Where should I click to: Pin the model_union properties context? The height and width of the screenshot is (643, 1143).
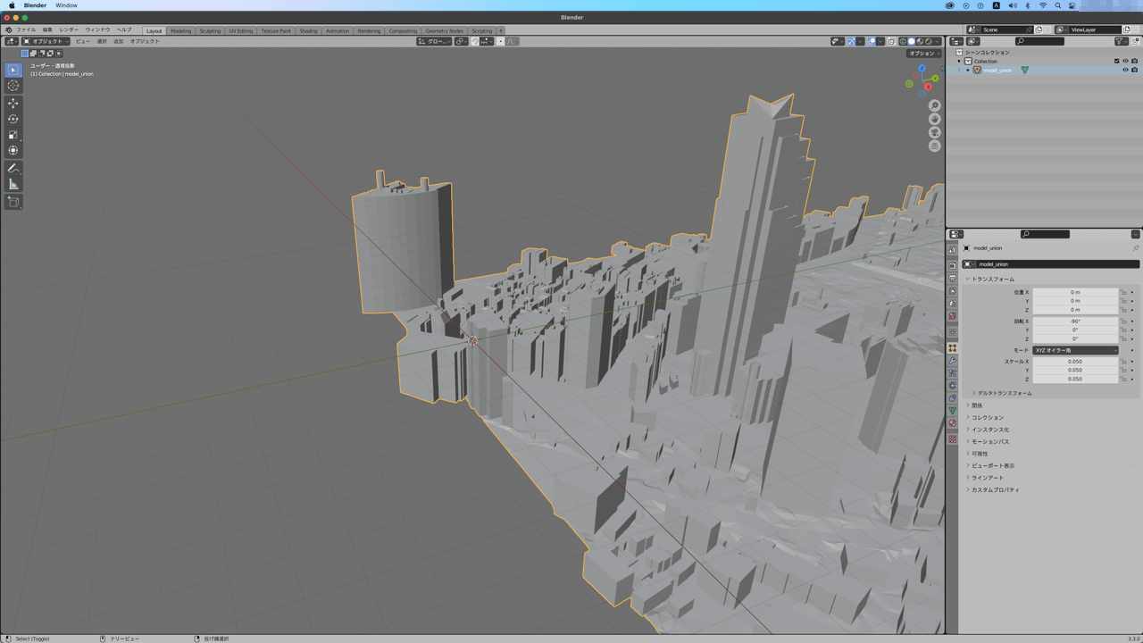[x=1136, y=248]
